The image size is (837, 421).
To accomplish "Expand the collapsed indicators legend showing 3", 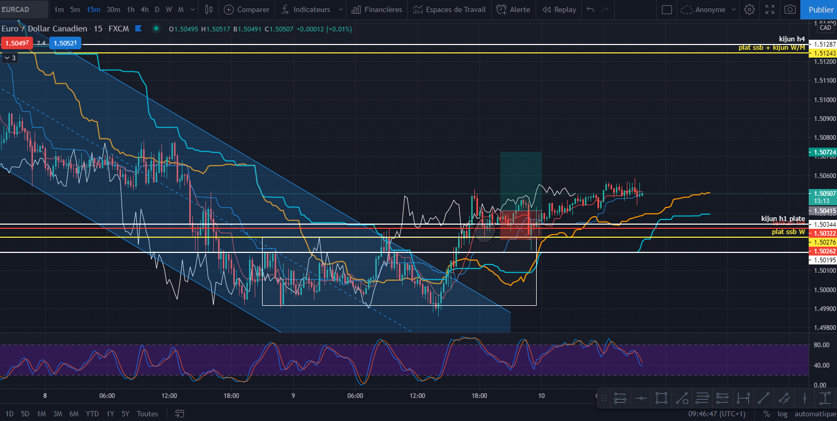I will click(10, 58).
